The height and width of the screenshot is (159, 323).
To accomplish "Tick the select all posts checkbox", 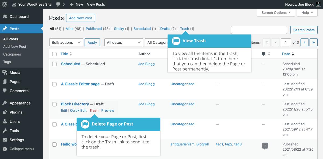I will pyautogui.click(x=54, y=54).
